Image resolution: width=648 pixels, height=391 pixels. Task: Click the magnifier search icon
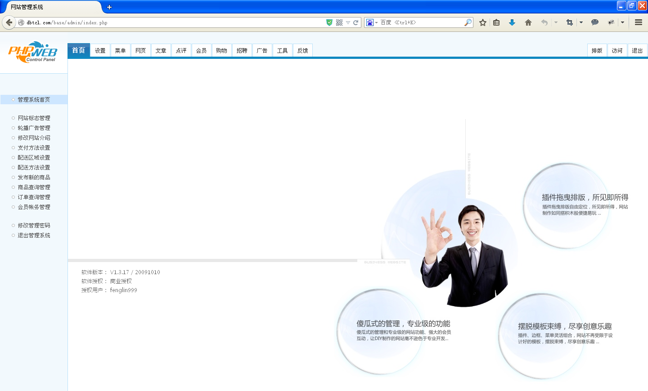(x=468, y=22)
